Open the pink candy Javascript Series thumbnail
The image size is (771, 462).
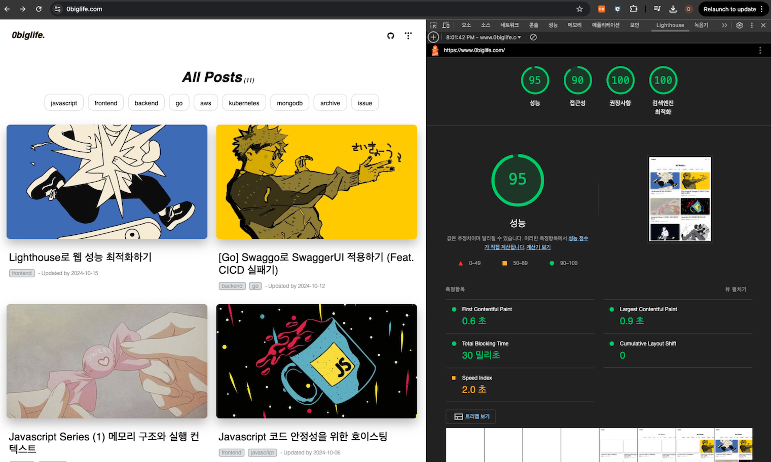(107, 361)
